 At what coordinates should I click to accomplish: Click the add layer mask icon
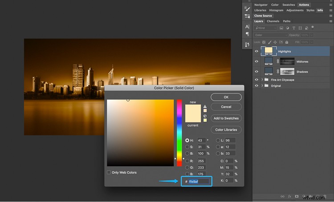tap(297, 196)
